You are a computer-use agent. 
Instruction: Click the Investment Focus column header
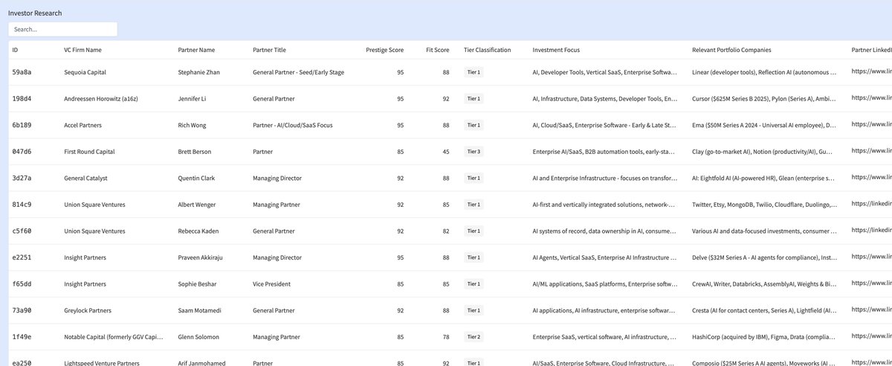[556, 50]
